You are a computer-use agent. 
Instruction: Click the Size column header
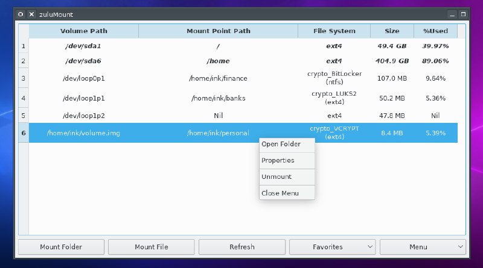tap(392, 31)
